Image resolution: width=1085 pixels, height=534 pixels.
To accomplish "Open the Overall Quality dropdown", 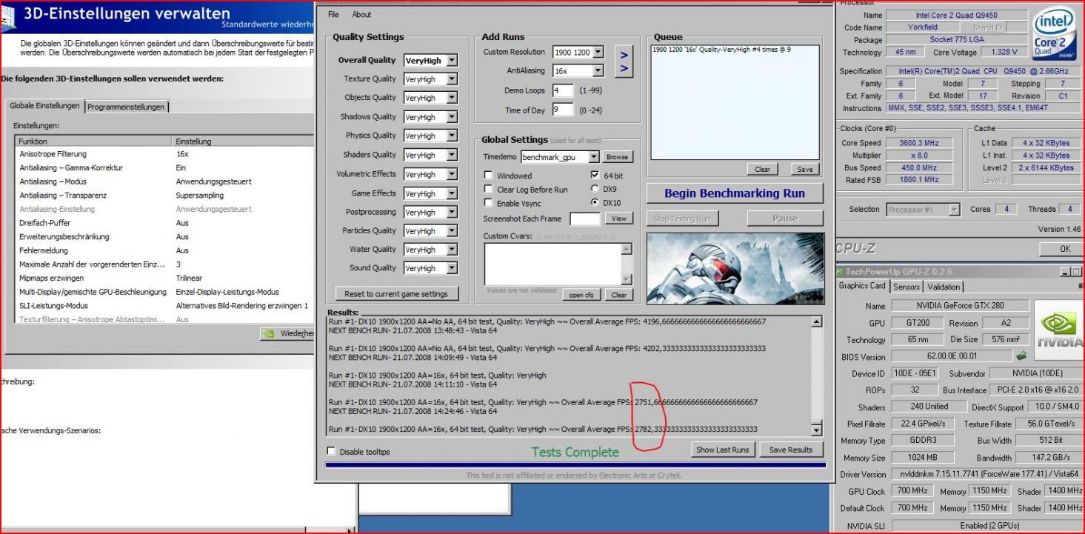I will [452, 61].
